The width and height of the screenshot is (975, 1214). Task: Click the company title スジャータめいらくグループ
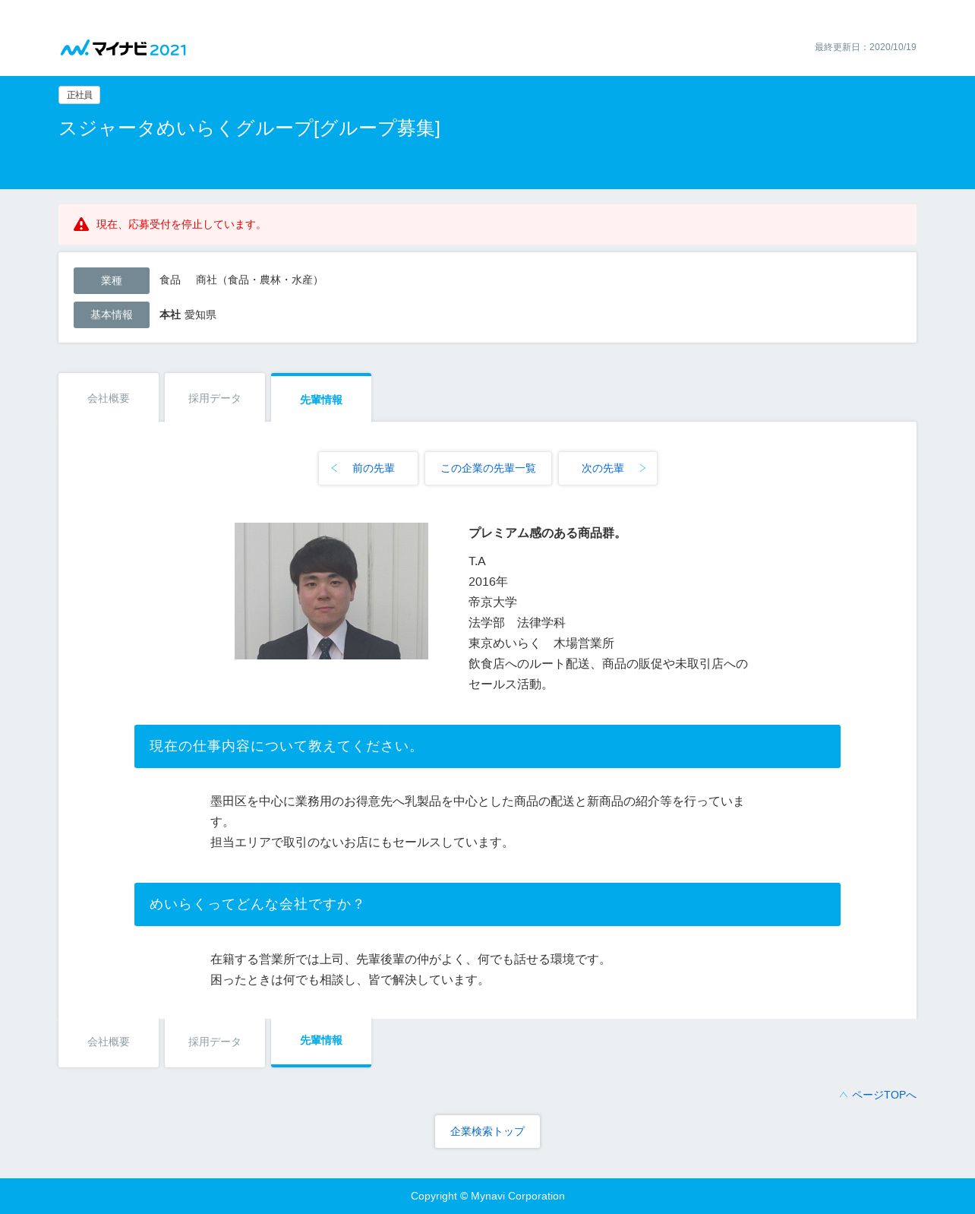coord(250,128)
